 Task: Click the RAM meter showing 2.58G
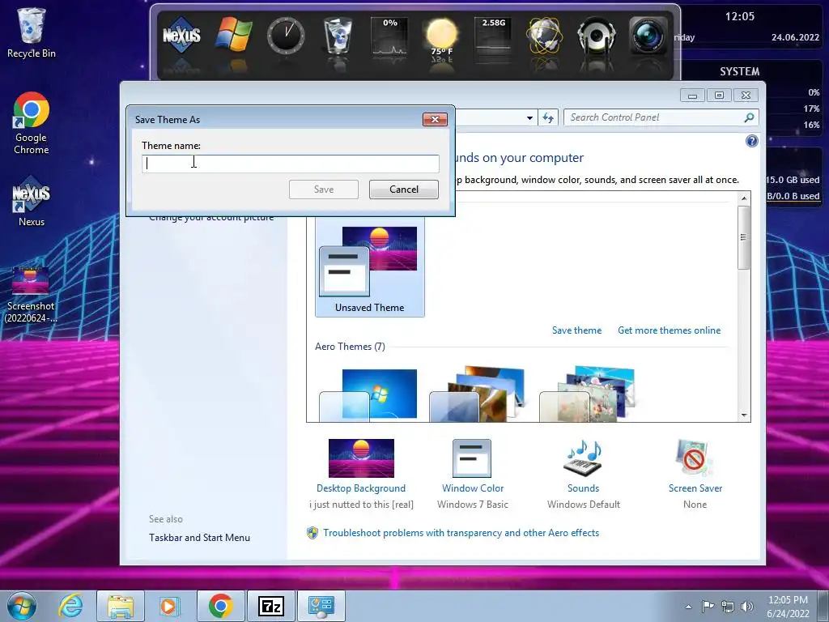click(x=493, y=36)
